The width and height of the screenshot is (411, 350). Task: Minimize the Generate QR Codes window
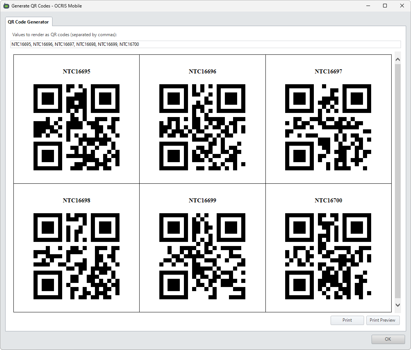pos(368,6)
